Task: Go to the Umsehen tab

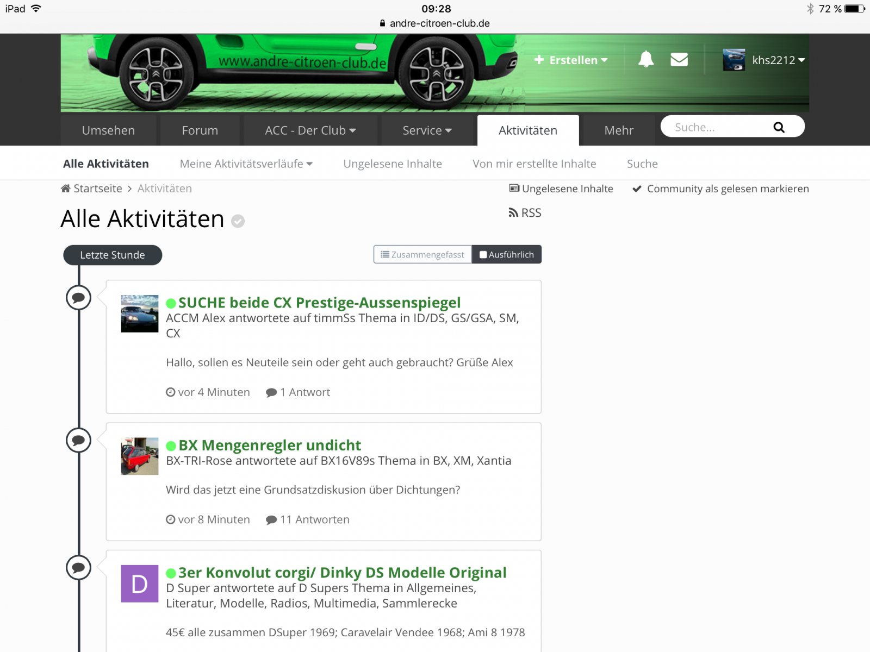Action: (108, 130)
